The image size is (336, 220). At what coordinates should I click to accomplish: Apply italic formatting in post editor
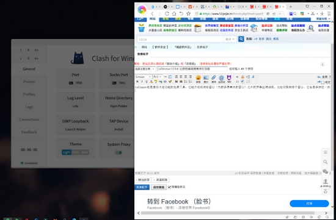(142, 82)
